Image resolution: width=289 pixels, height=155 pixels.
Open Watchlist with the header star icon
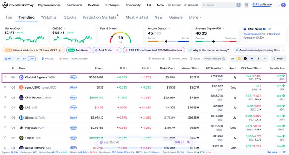click(185, 5)
